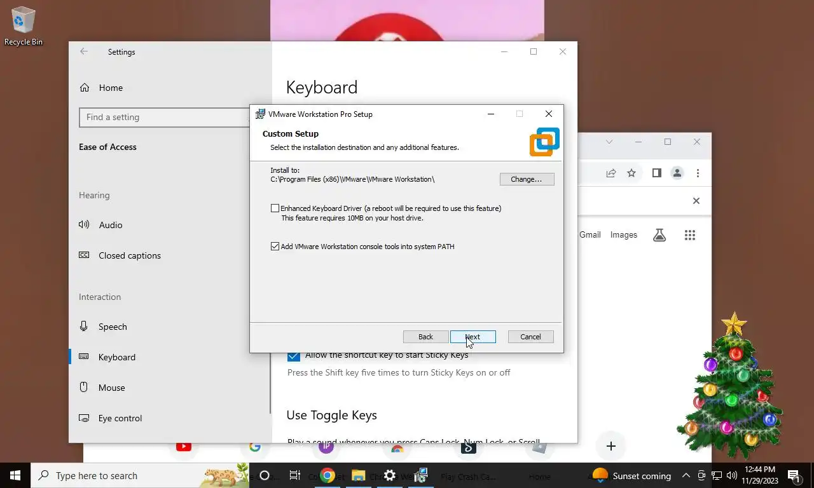Go back using Settings back arrow
814x488 pixels.
pos(84,52)
